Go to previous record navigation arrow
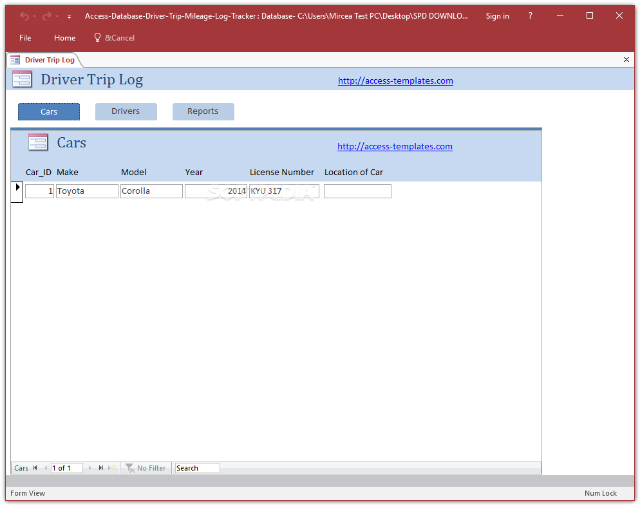This screenshot has width=640, height=506. coord(45,467)
